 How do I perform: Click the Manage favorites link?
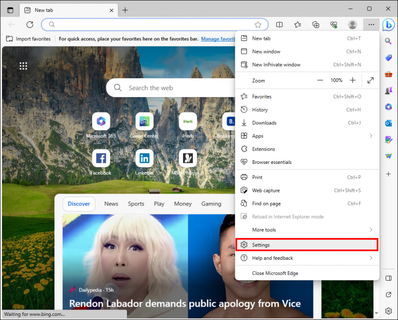(x=218, y=39)
